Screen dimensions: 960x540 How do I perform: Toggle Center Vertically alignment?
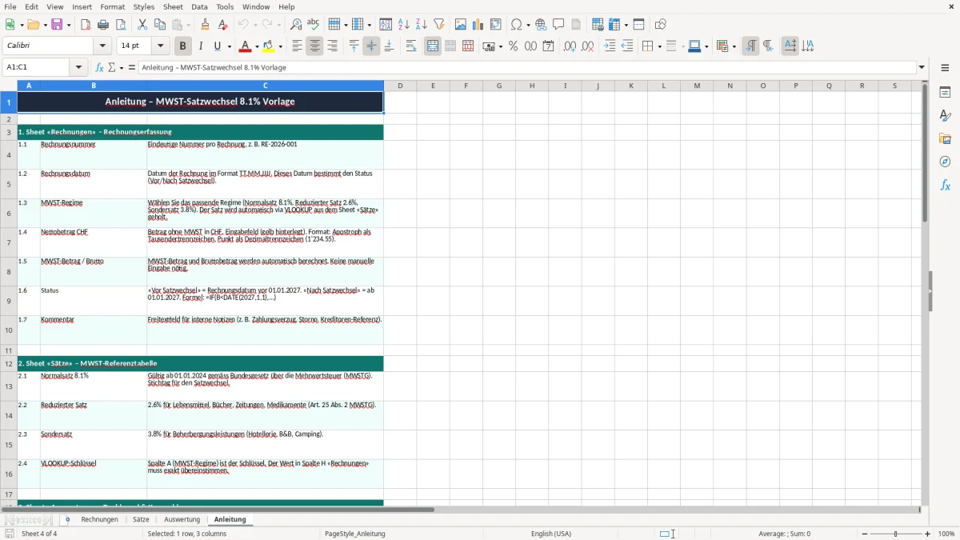click(x=371, y=46)
